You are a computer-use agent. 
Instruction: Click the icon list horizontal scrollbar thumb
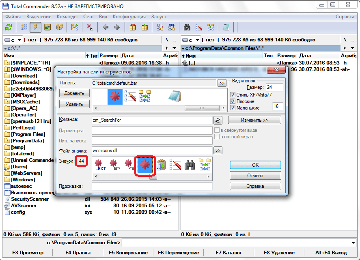pos(153,177)
